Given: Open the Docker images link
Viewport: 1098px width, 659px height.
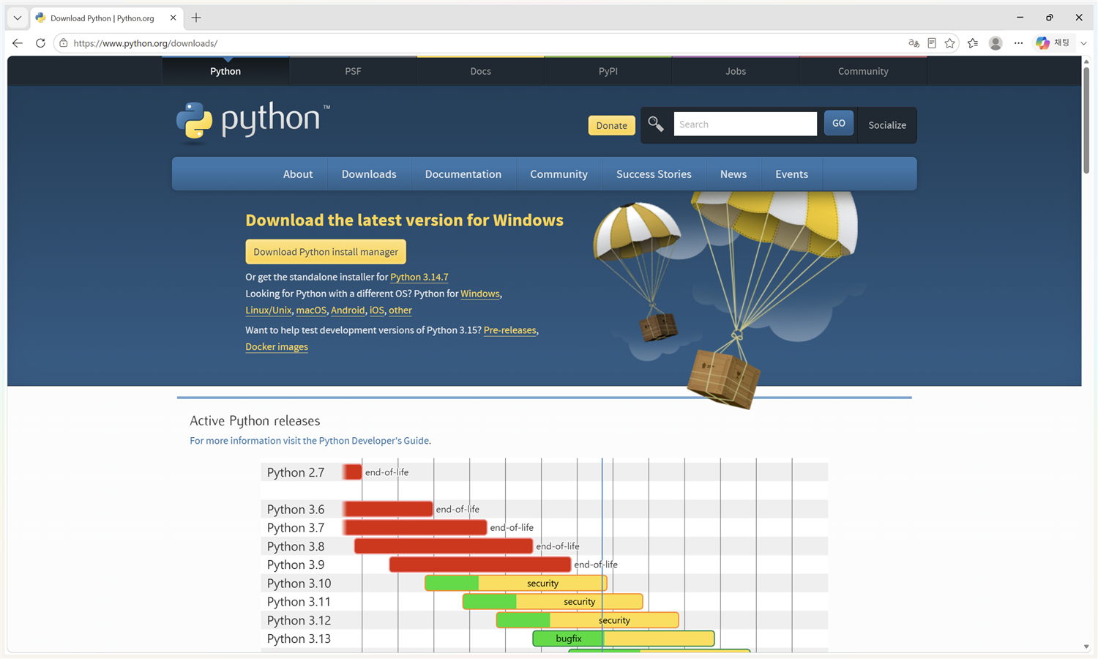Looking at the screenshot, I should pos(277,347).
